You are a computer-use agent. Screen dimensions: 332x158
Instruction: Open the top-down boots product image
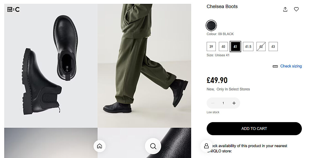point(51,66)
